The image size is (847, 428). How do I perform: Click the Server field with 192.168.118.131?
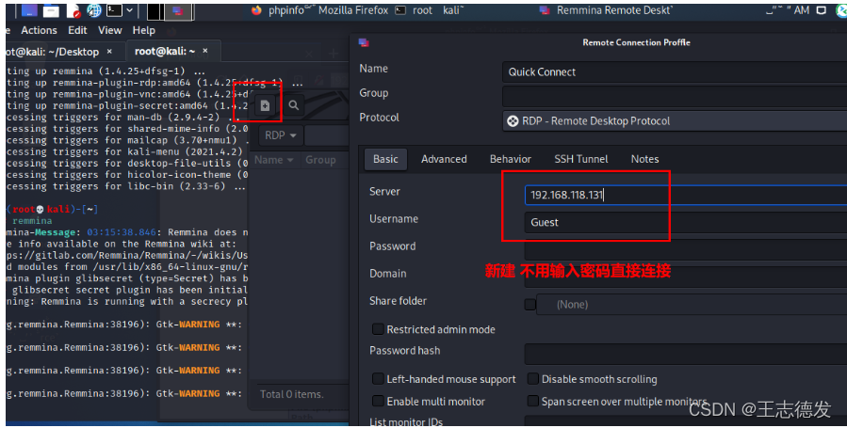click(686, 195)
